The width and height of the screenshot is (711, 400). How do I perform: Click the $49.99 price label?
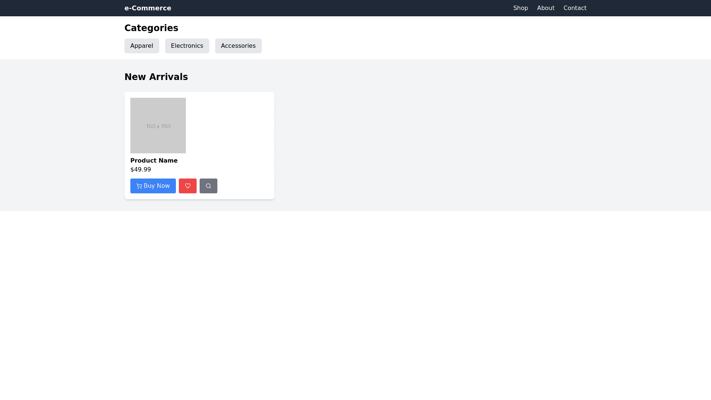point(141,170)
